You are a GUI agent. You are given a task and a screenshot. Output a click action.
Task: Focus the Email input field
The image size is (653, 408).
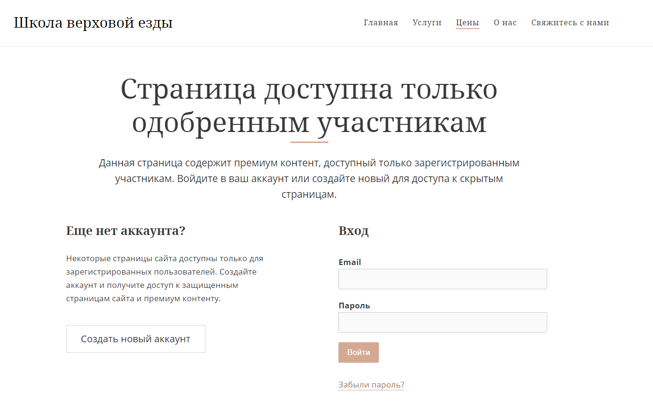442,279
